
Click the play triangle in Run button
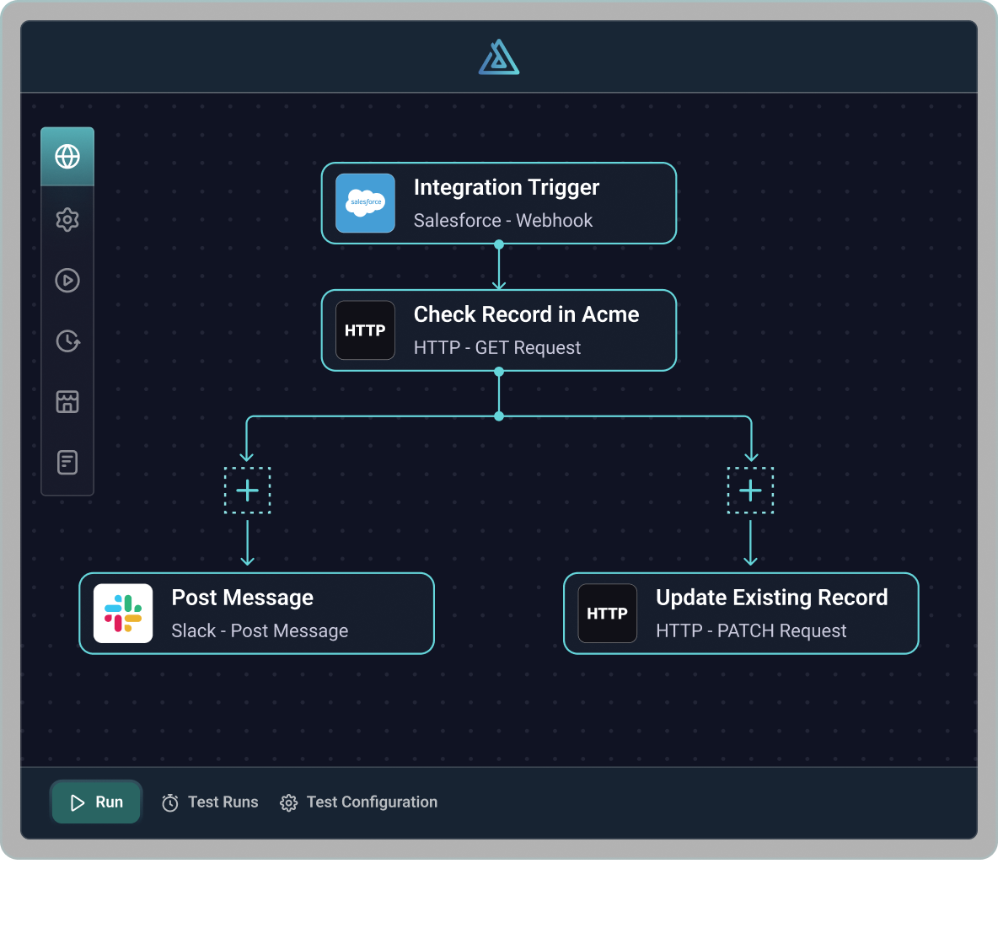pyautogui.click(x=78, y=802)
